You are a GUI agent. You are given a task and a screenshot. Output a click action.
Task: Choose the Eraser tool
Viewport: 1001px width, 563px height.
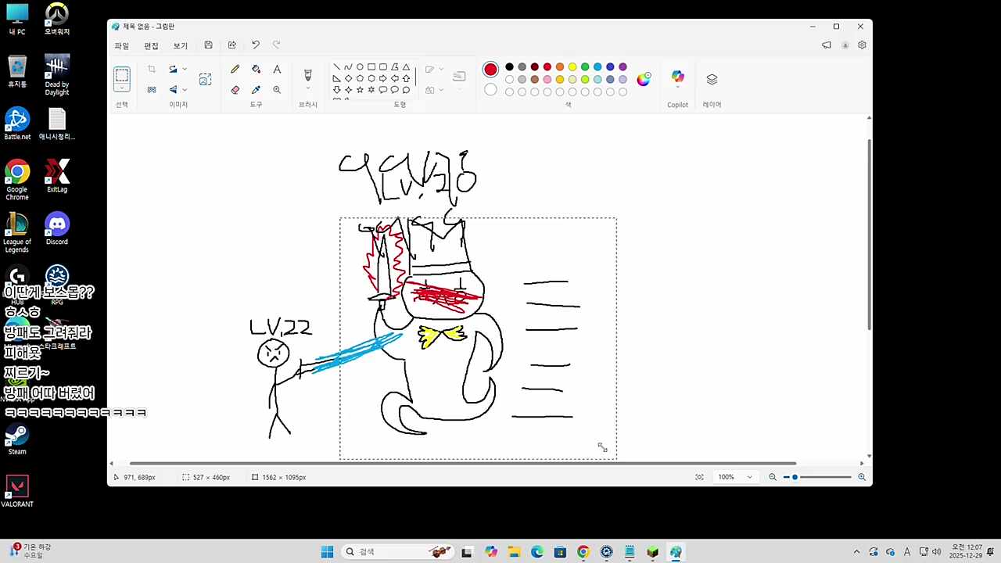tap(235, 90)
